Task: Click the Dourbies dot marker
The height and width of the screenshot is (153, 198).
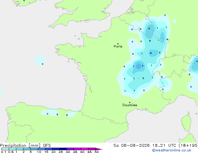Action: tap(130, 102)
